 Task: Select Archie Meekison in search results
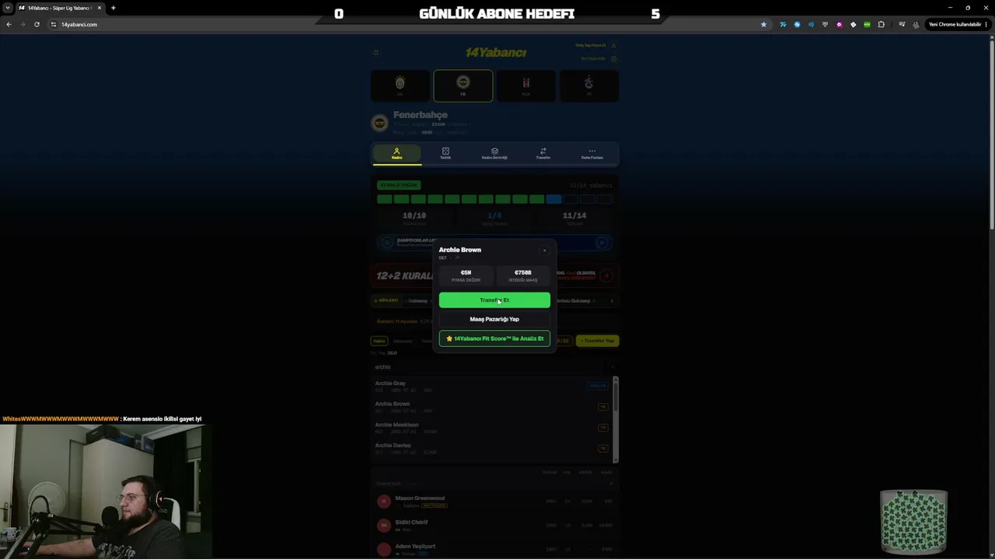point(491,428)
